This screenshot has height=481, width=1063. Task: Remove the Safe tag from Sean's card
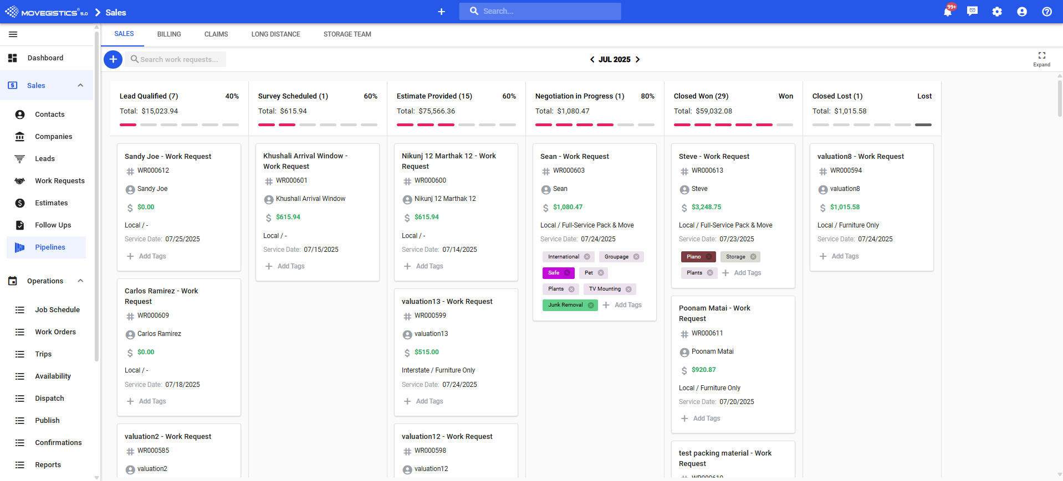click(x=567, y=273)
